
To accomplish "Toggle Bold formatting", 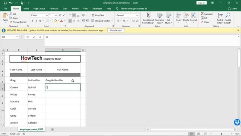I will click(32, 21).
